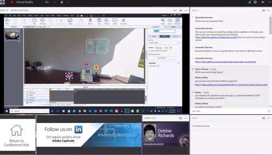The image size is (272, 155).
Task: Uncheck Must View Once checkbox
Action: point(150,54)
